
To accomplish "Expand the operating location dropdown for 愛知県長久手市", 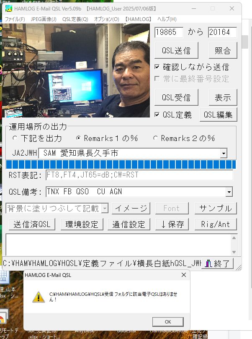I will [x=224, y=154].
